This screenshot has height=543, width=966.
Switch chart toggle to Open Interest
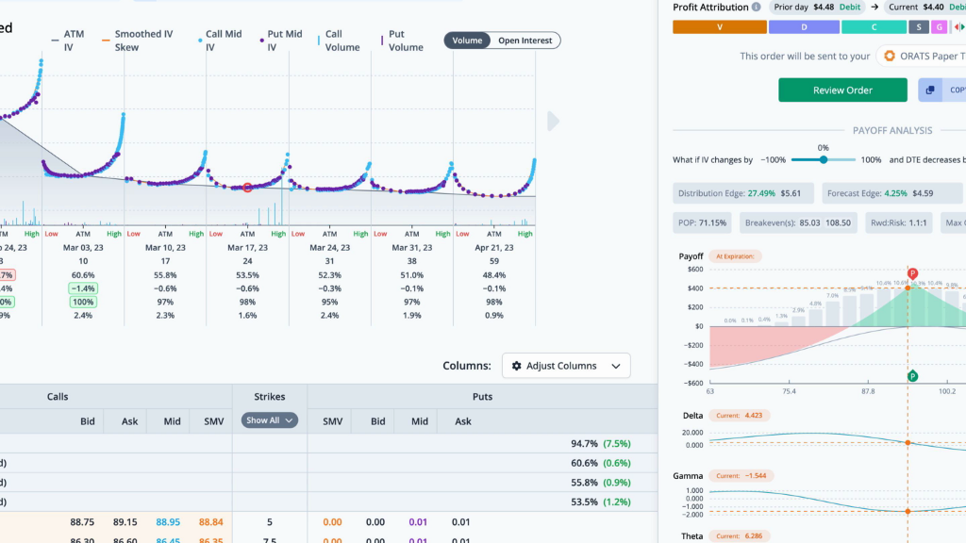tap(525, 41)
